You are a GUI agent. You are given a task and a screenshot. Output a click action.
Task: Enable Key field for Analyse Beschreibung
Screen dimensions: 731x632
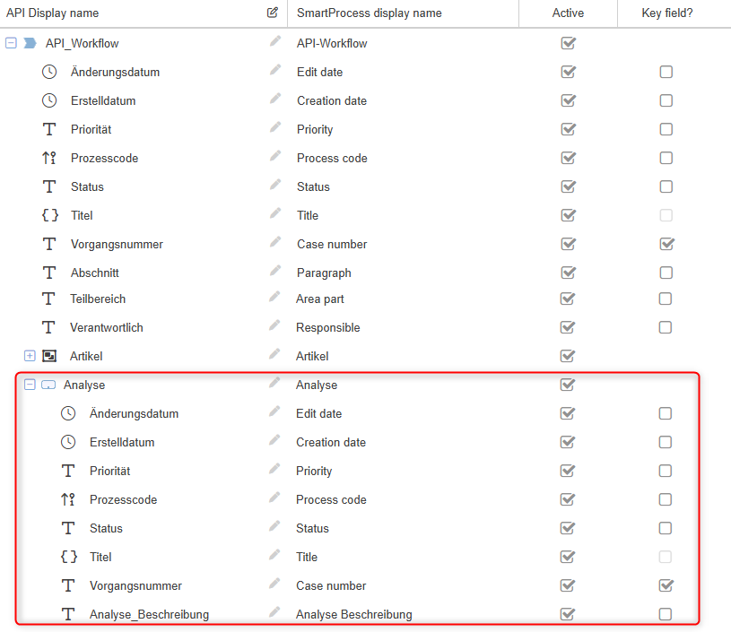coord(665,614)
